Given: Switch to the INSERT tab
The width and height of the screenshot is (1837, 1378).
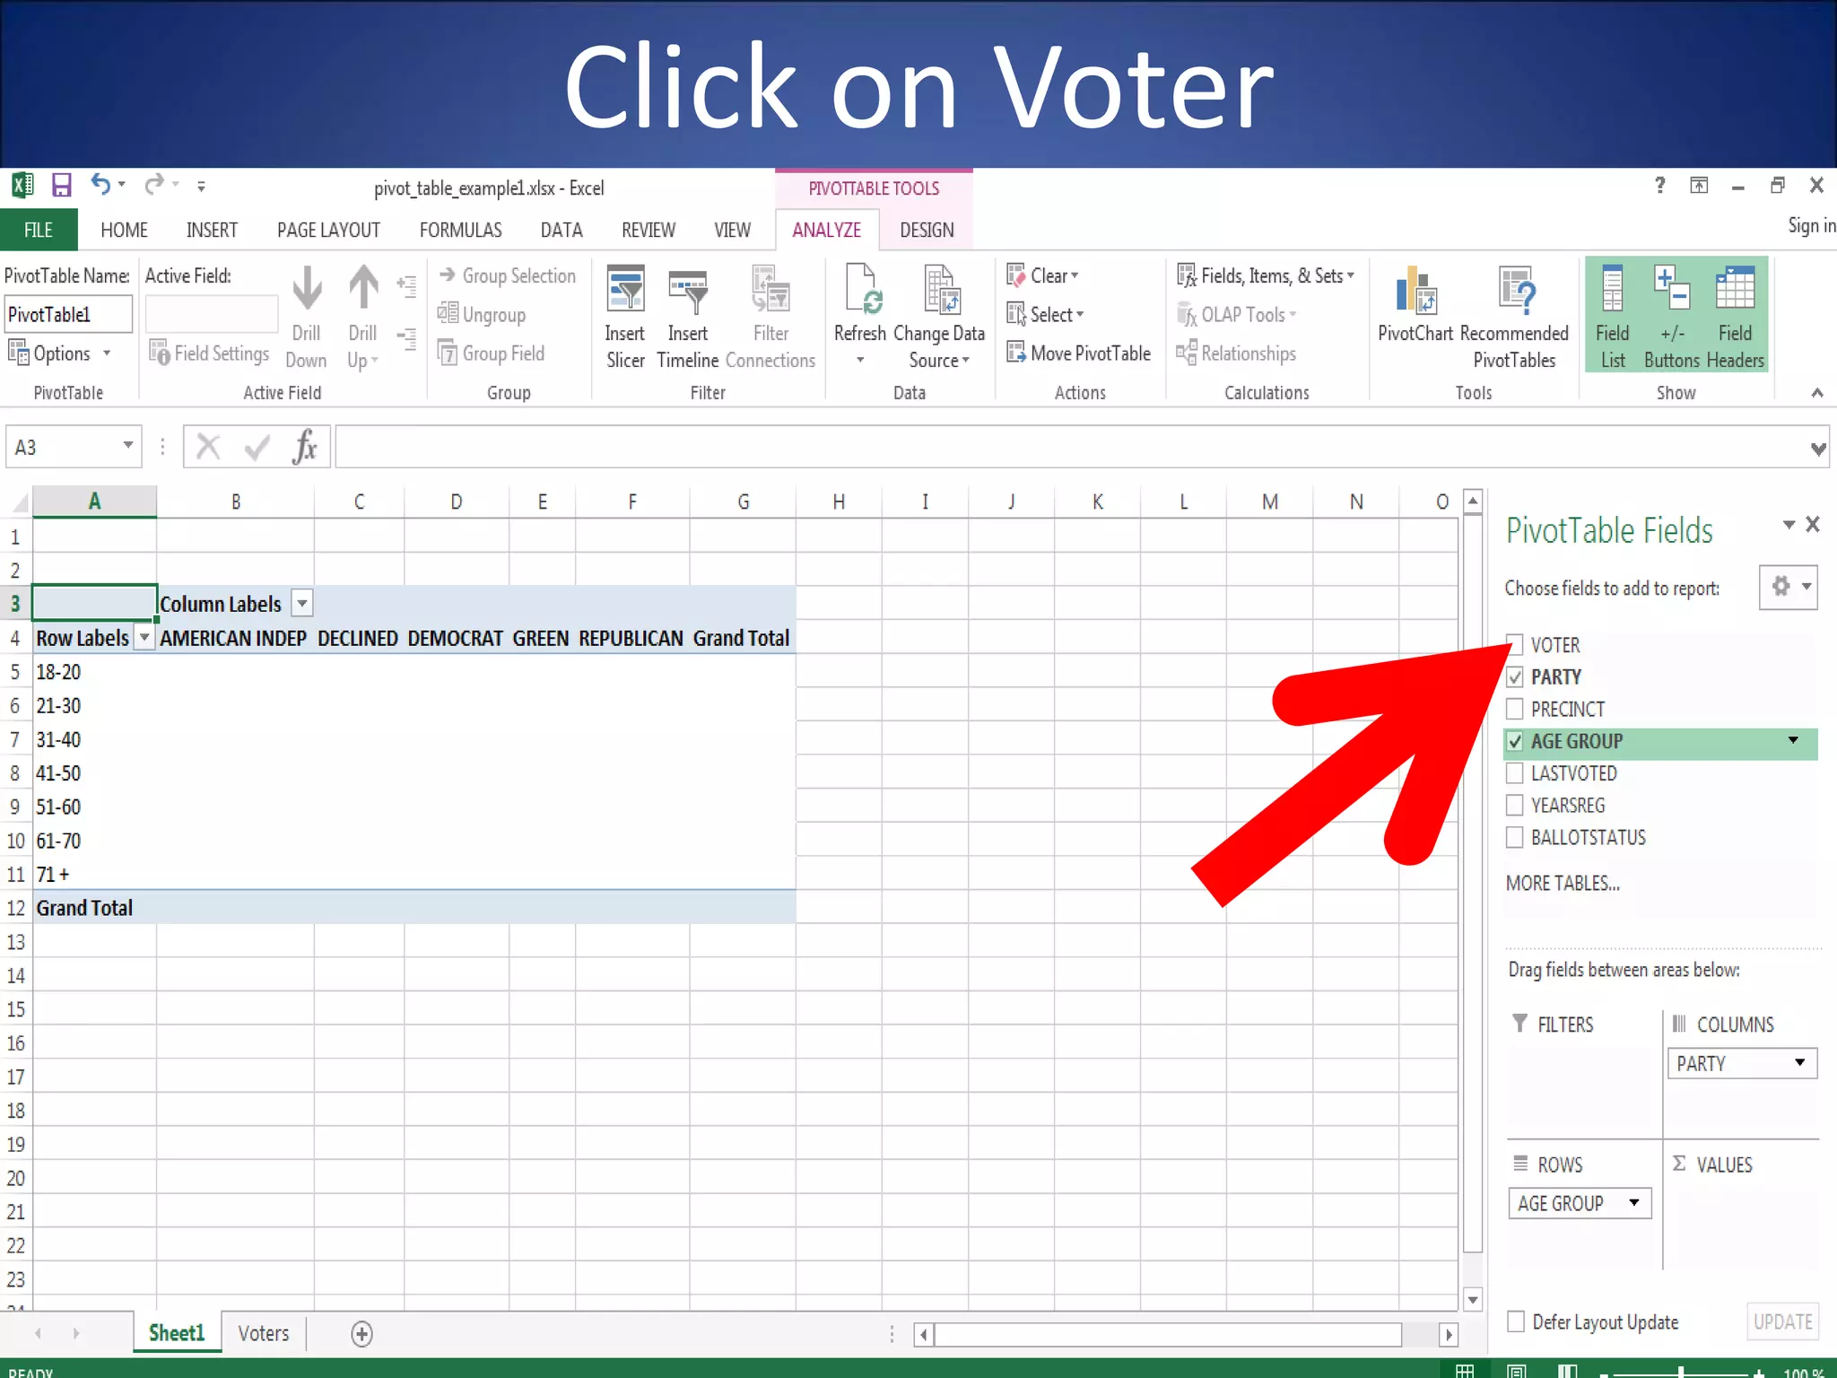Looking at the screenshot, I should pyautogui.click(x=212, y=230).
